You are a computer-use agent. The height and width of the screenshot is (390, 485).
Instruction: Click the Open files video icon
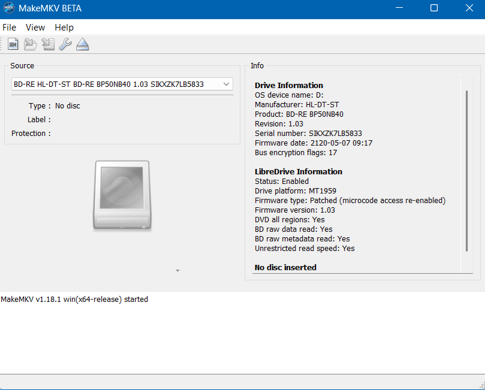(13, 44)
